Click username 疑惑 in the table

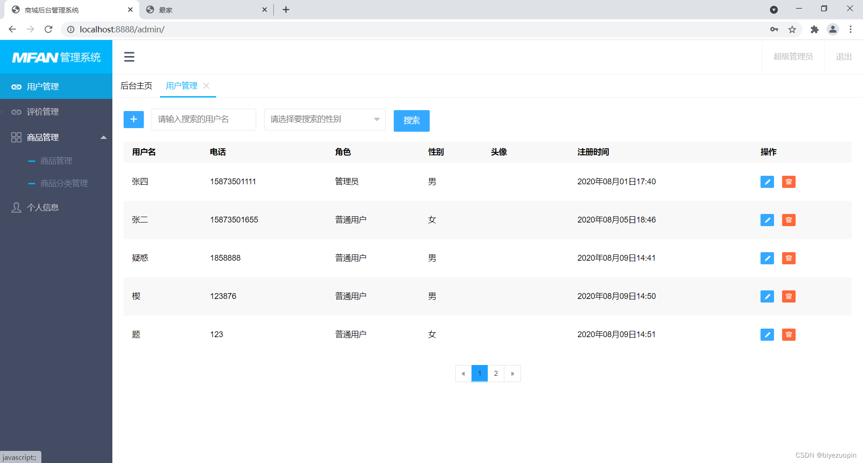140,258
